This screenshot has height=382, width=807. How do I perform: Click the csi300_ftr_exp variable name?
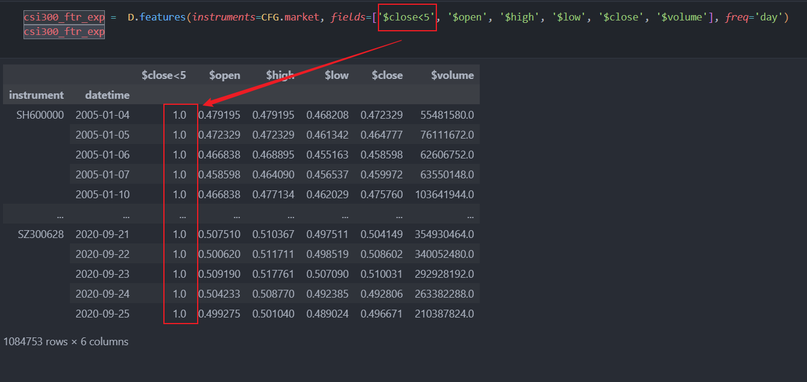coord(64,17)
